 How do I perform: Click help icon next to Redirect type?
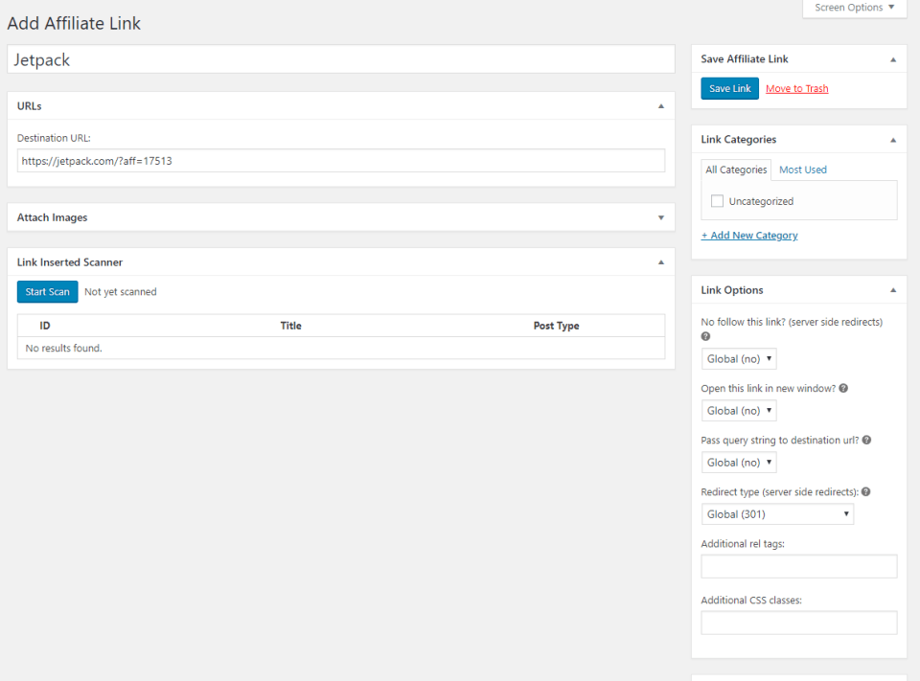tap(865, 492)
